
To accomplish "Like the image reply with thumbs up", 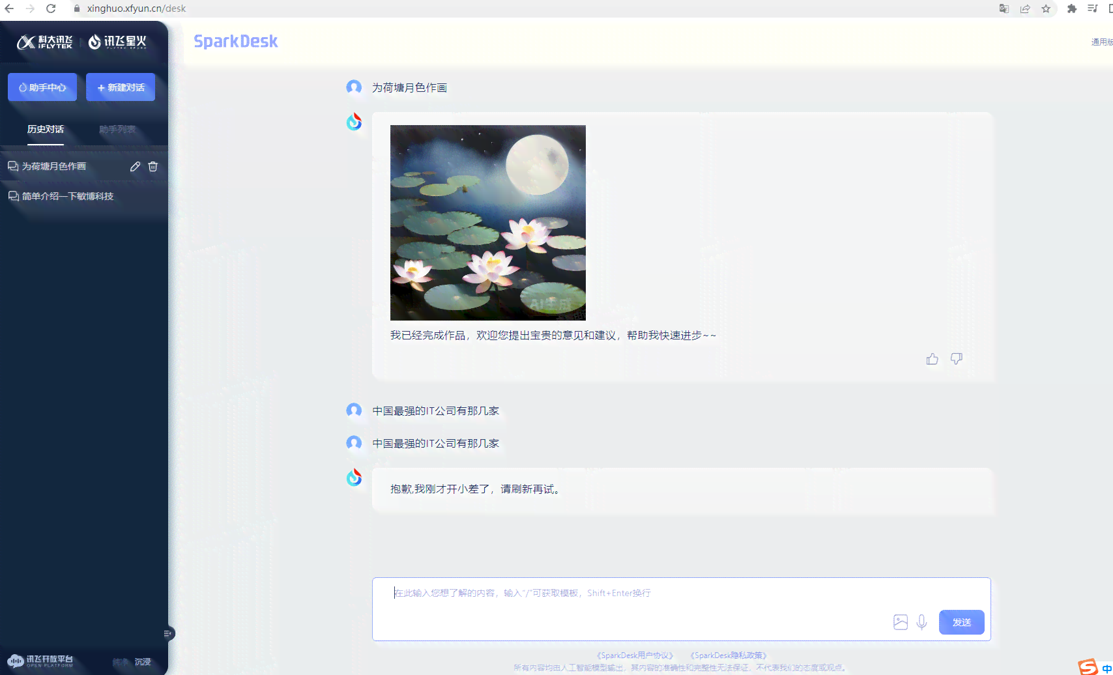I will (x=932, y=359).
